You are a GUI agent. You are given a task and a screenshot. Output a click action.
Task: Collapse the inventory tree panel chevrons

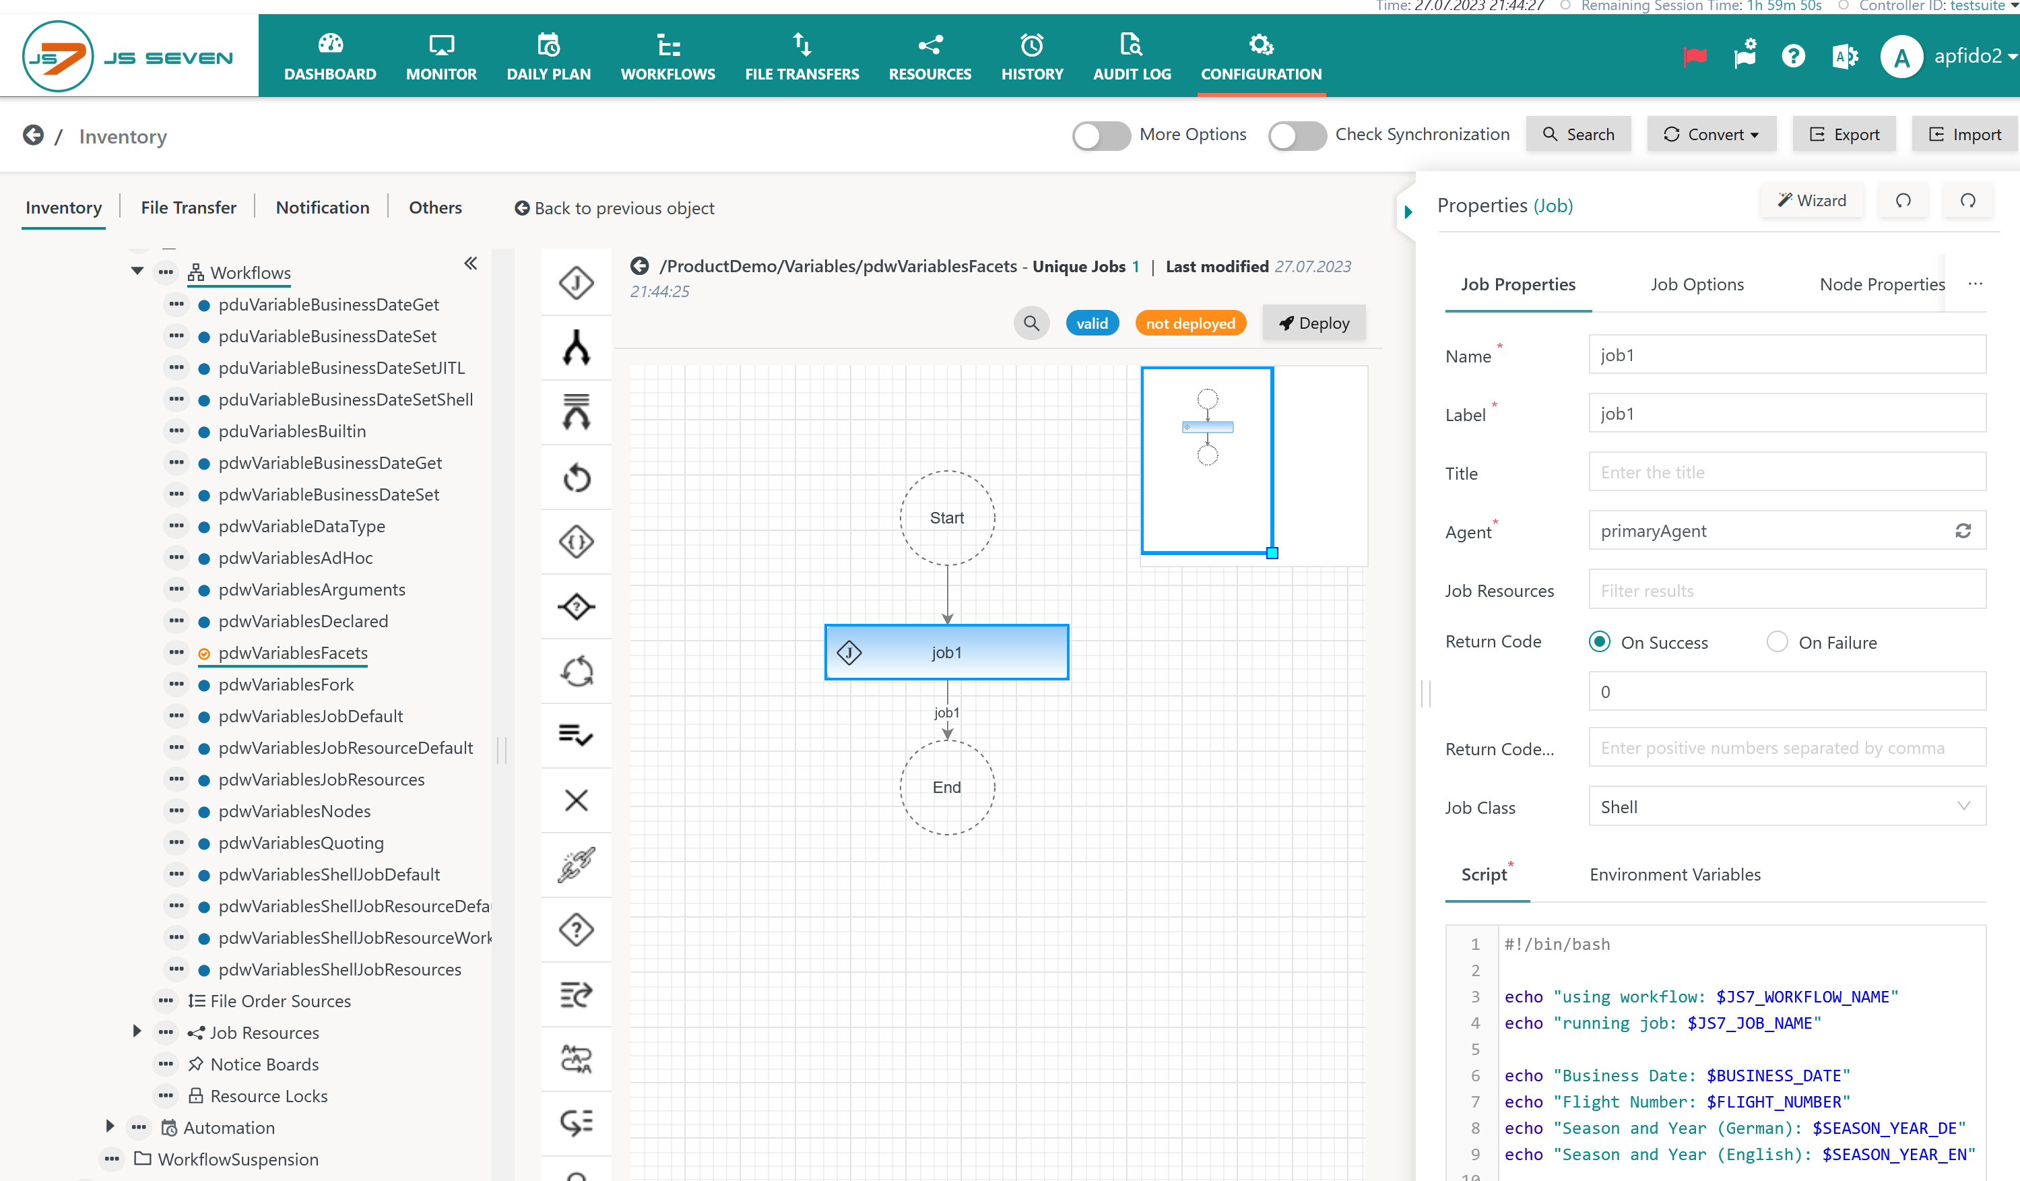[471, 263]
